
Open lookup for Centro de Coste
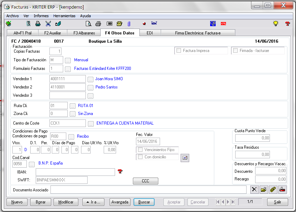point(91,124)
